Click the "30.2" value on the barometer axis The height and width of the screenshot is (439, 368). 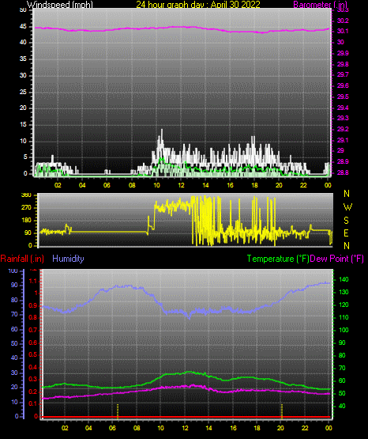pos(343,21)
